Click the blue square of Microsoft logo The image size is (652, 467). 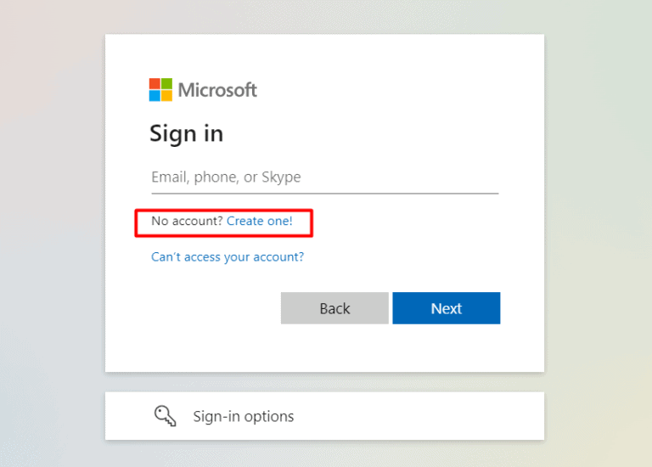pyautogui.click(x=155, y=95)
